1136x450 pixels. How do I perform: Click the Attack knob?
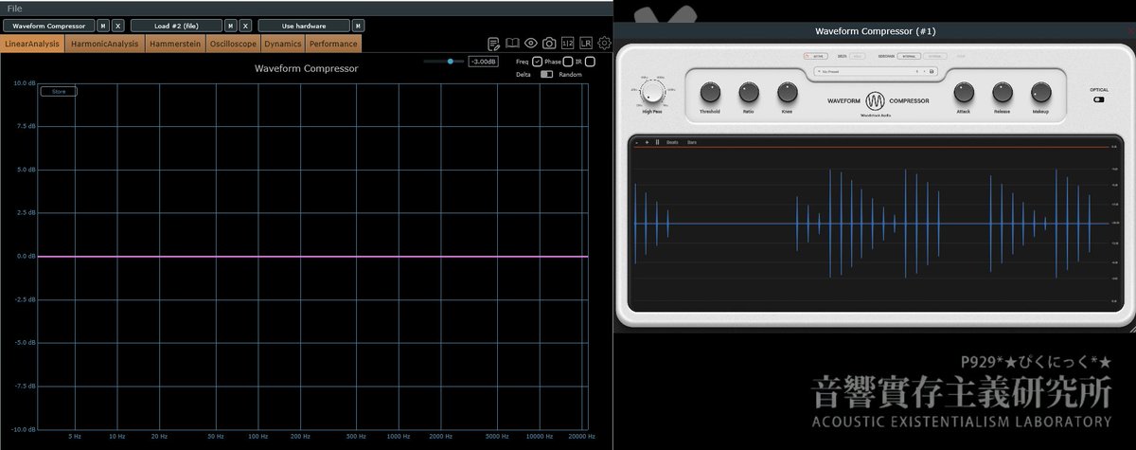pyautogui.click(x=964, y=92)
